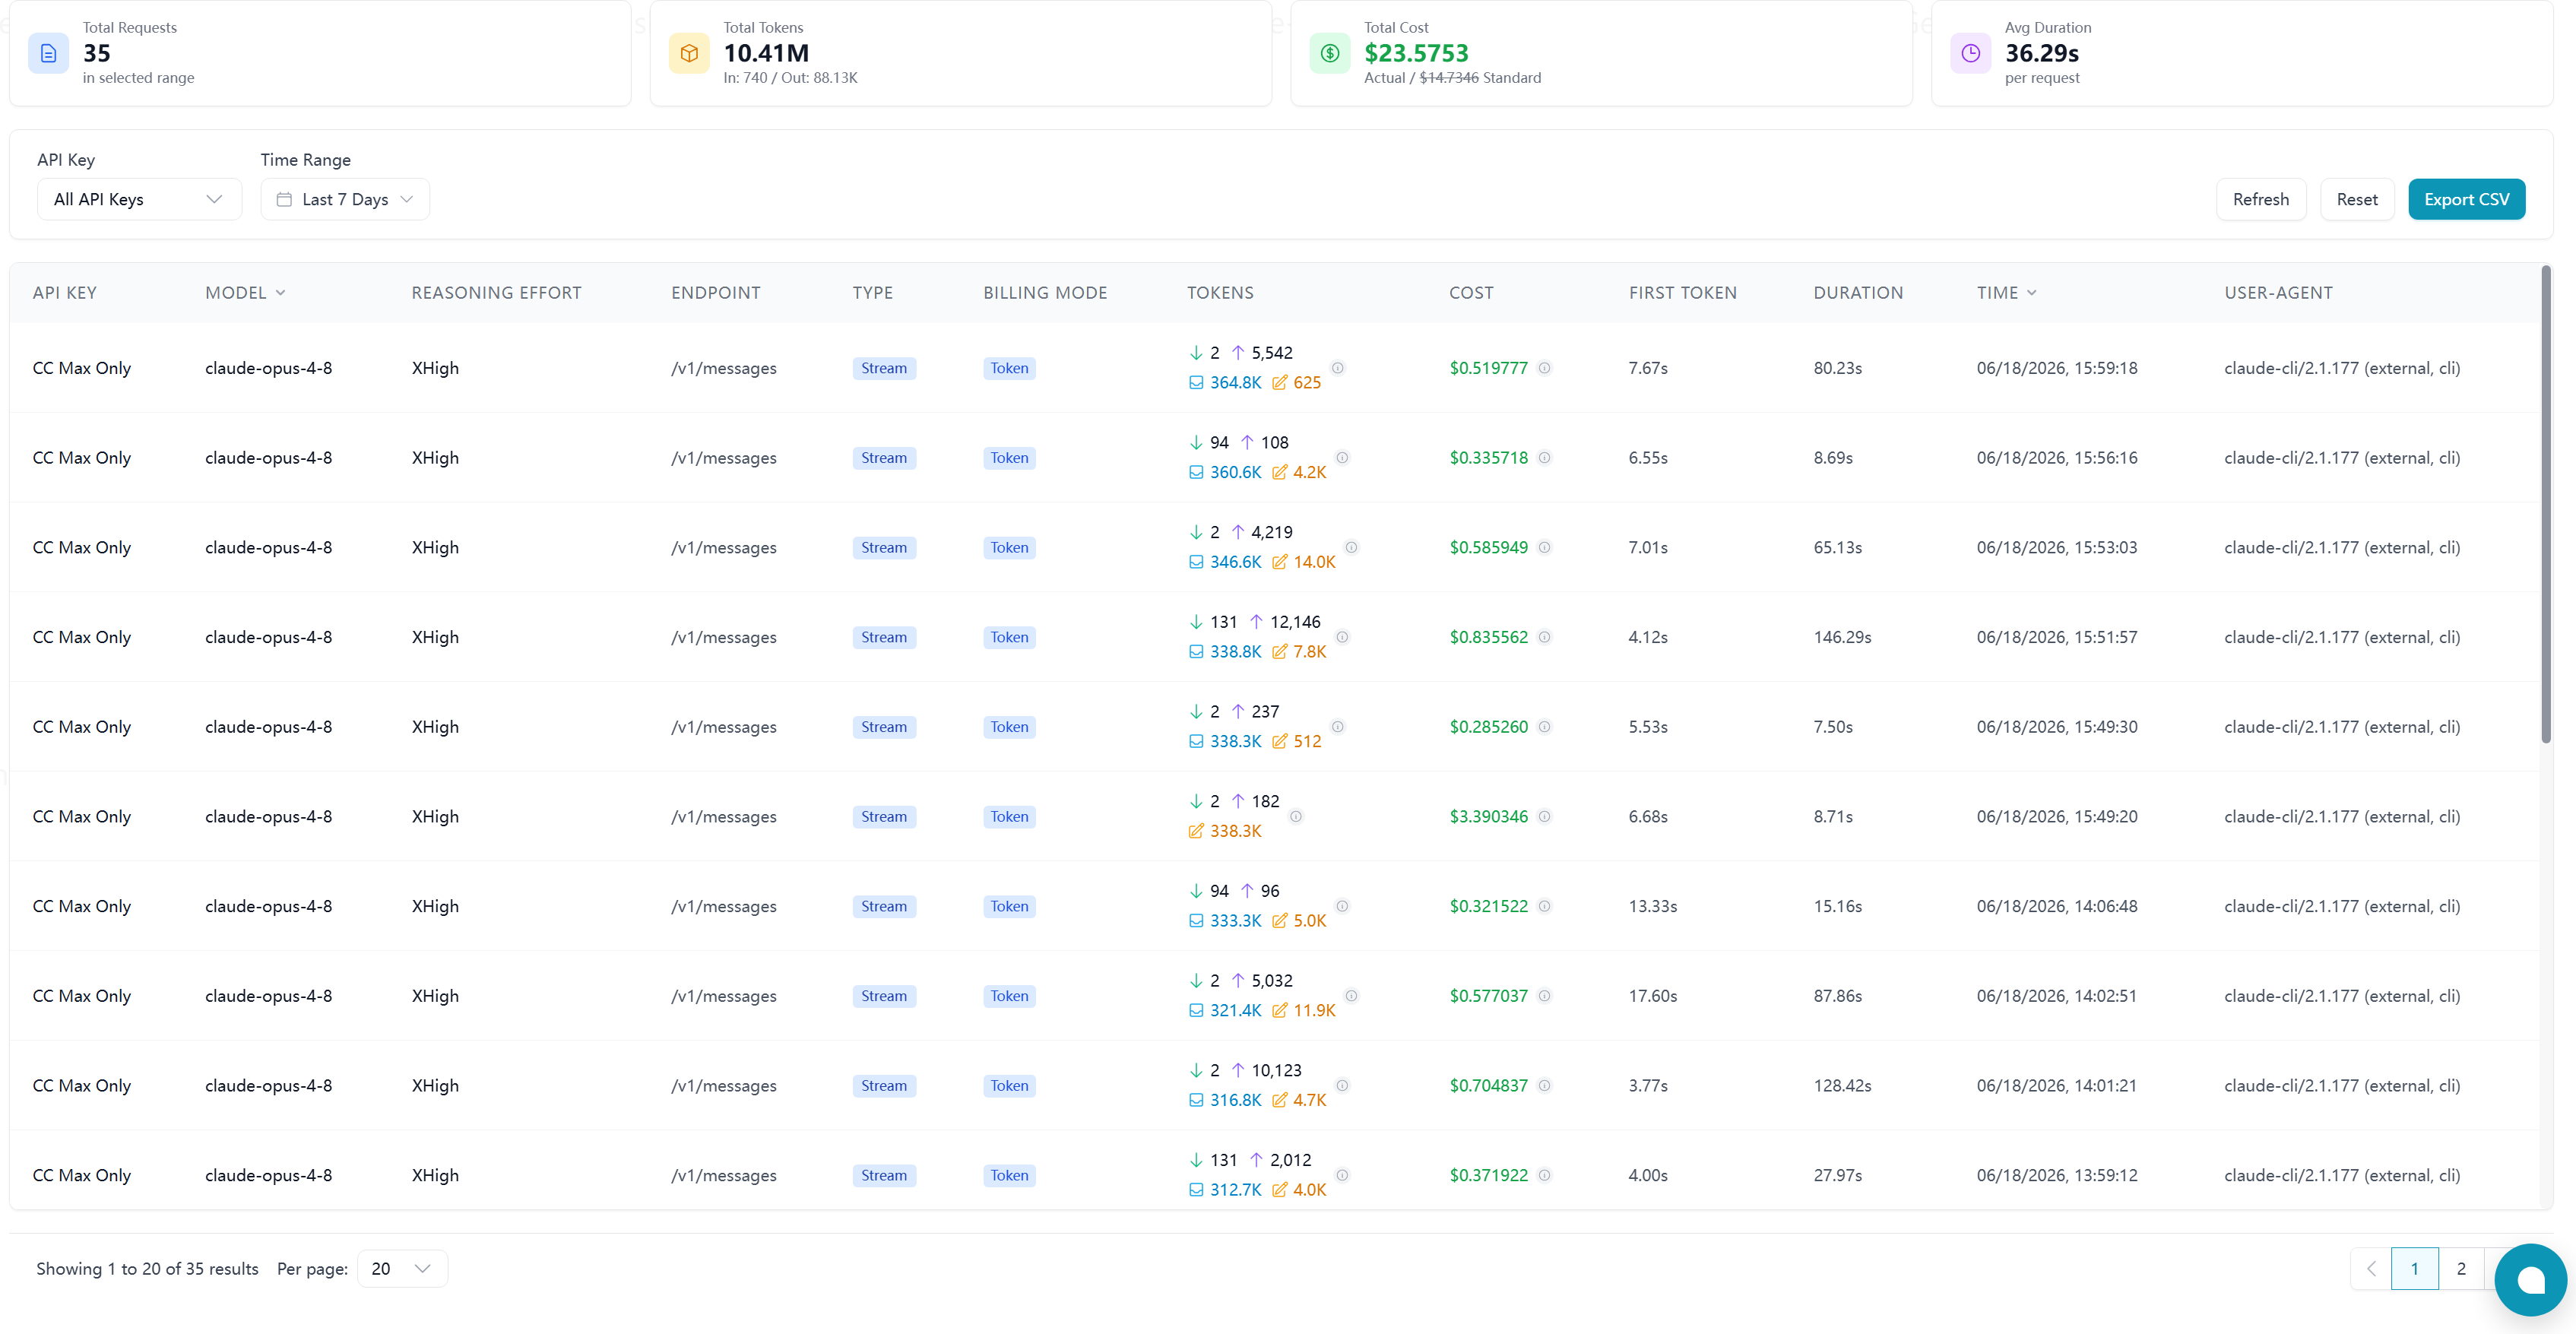
Task: Click the Reset filters button
Action: [2357, 199]
